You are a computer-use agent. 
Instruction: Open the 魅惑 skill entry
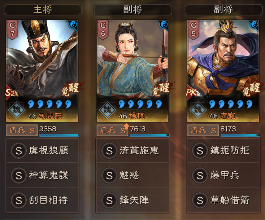point(133,175)
